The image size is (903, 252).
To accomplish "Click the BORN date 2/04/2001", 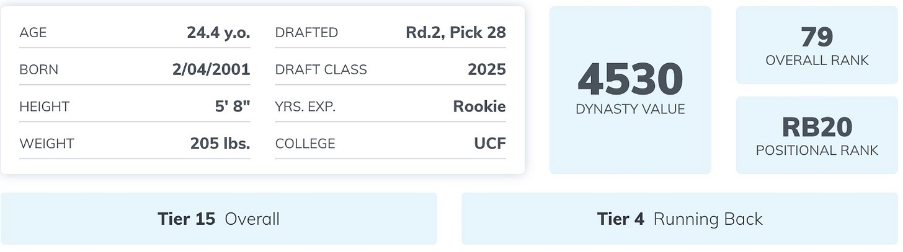I will [x=211, y=69].
